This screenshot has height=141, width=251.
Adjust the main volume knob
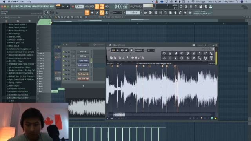(46, 13)
